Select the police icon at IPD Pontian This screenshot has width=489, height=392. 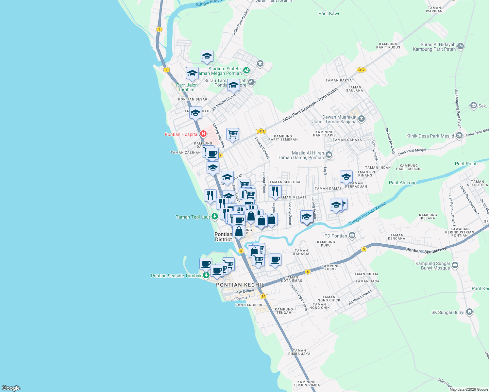point(352,235)
